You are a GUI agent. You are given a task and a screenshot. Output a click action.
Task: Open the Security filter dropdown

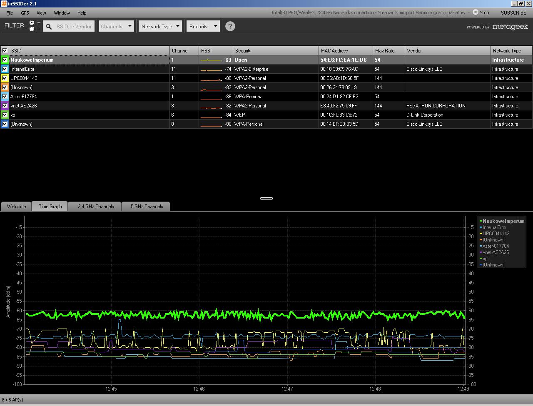203,26
